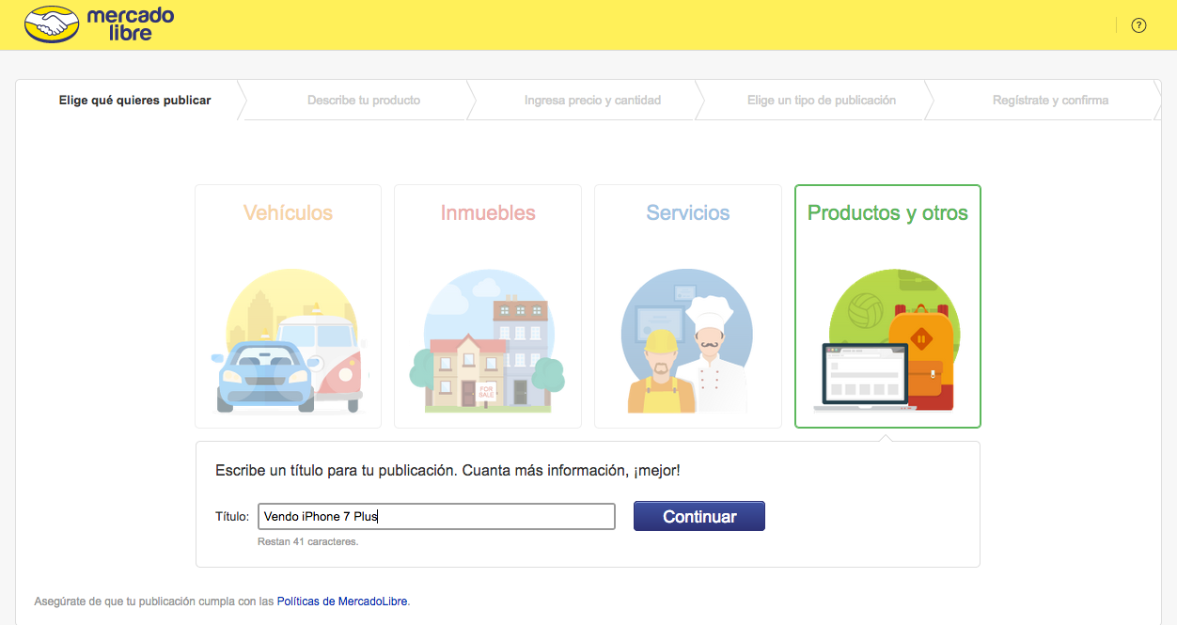Open the Políticas de MercadoLibre link
This screenshot has width=1177, height=625.
[x=343, y=601]
